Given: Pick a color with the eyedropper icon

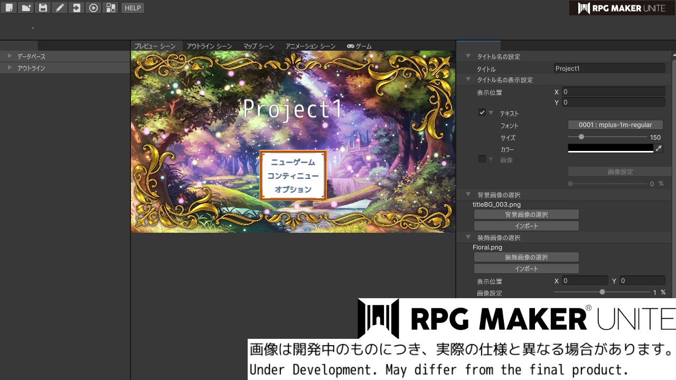Looking at the screenshot, I should coord(659,149).
